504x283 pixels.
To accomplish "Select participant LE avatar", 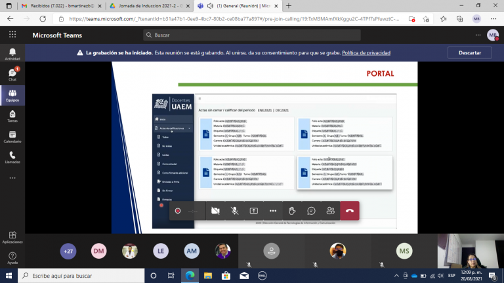I will click(161, 251).
